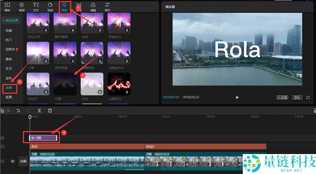Open the 原始 aspect ratio dropdown
Screen dimensions: 316x174
tap(297, 97)
